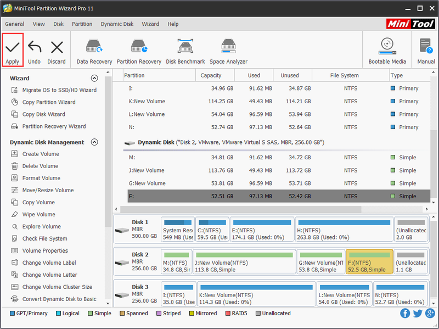Click the Undo arrow icon
This screenshot has height=329, width=439.
35,47
